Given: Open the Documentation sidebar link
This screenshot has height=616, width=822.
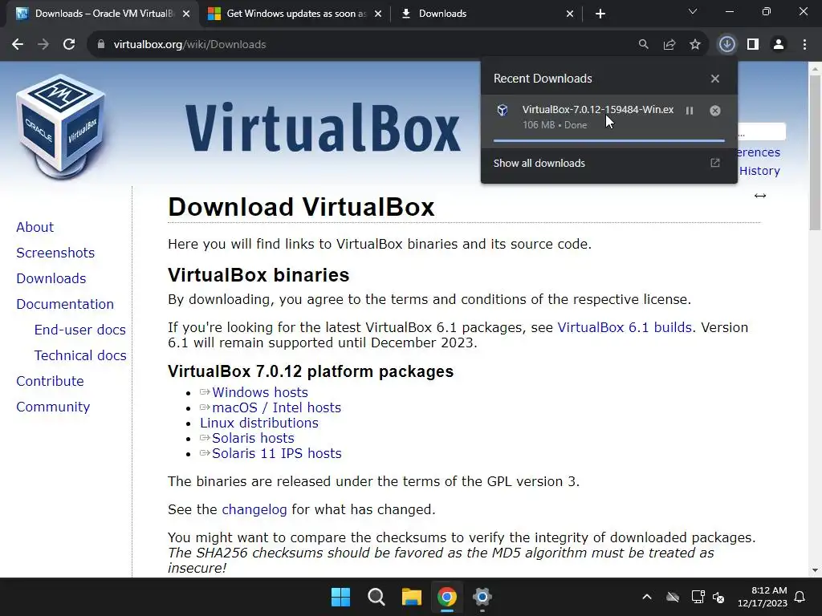Looking at the screenshot, I should [65, 304].
